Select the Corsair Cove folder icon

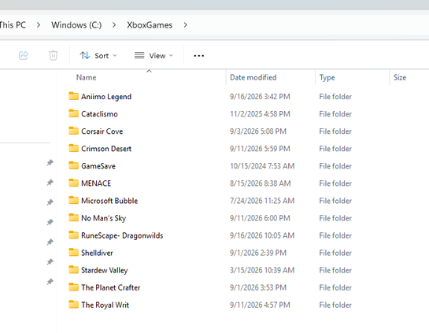click(x=73, y=131)
